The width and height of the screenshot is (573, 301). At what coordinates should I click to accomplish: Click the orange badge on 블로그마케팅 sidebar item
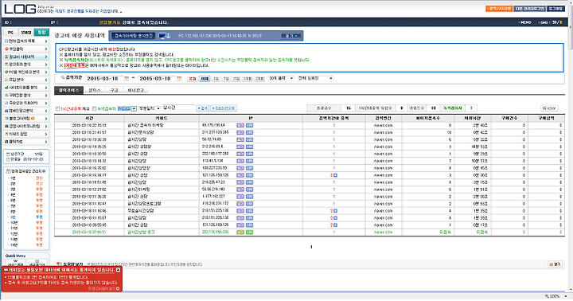33,119
